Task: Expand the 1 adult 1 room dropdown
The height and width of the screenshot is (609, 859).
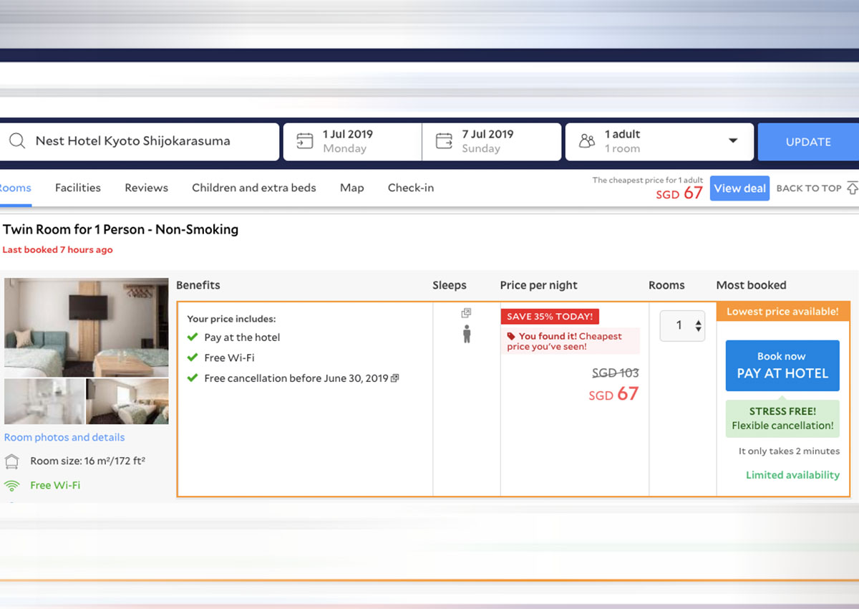Action: [x=732, y=141]
